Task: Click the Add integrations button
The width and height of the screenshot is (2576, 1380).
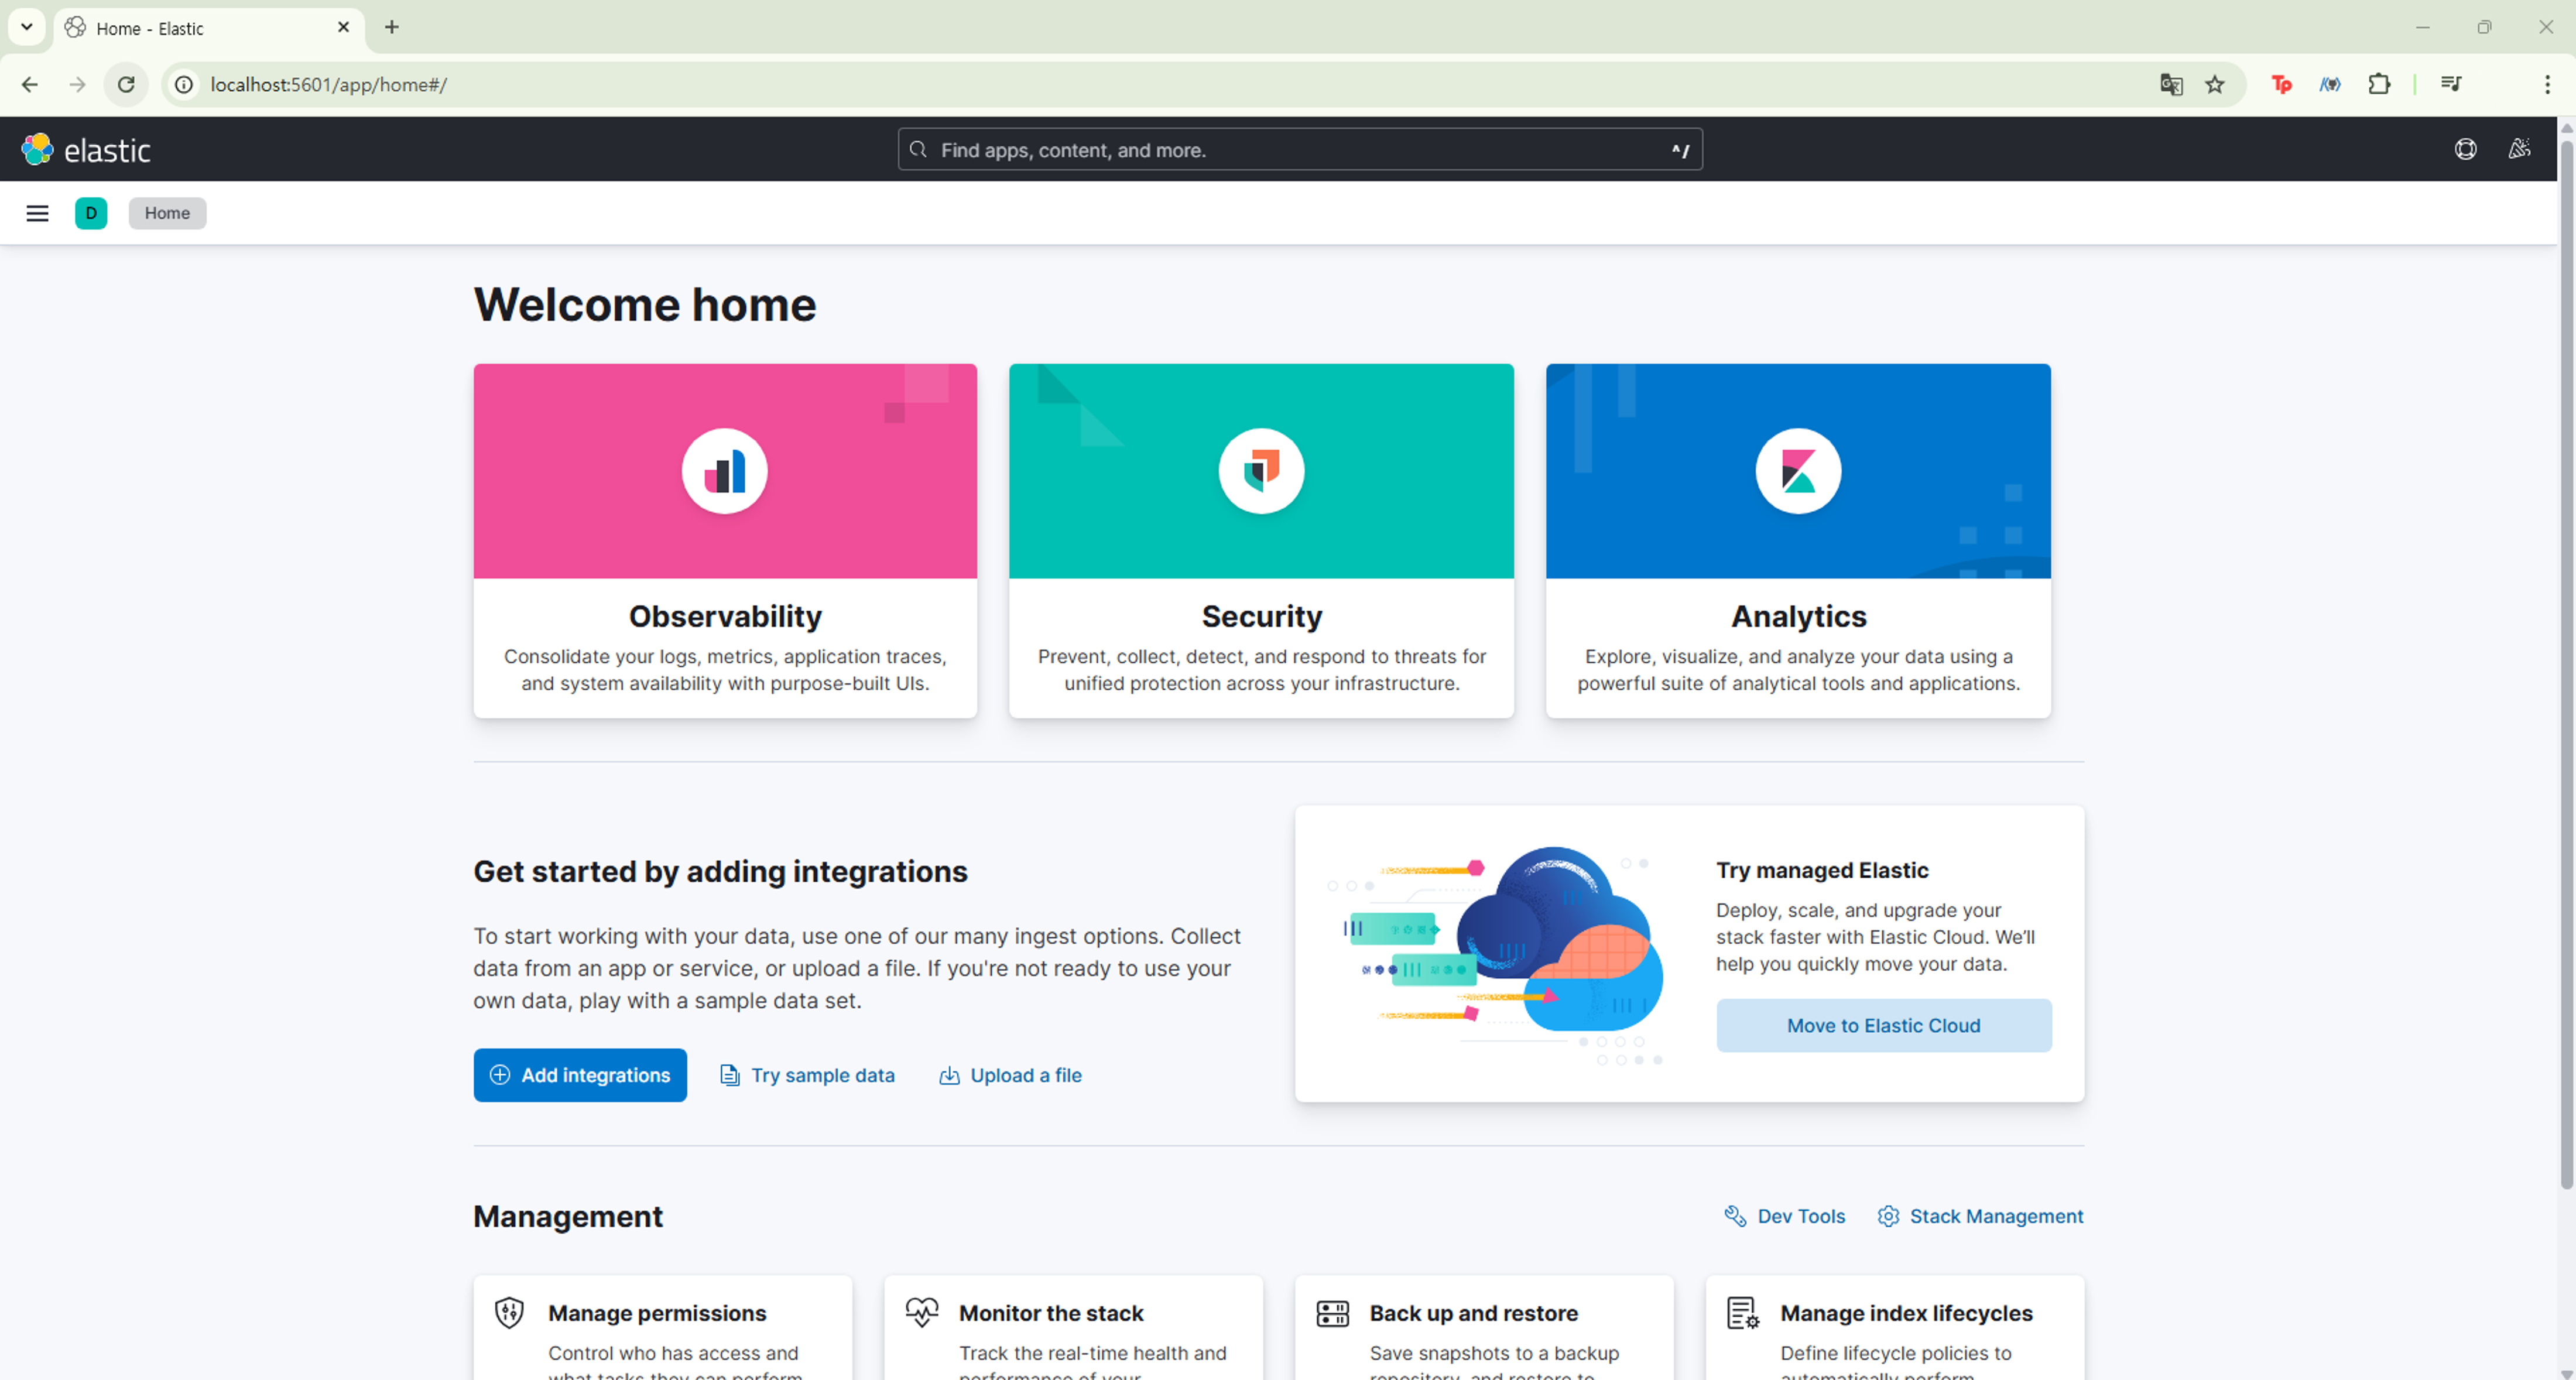Action: click(x=580, y=1075)
